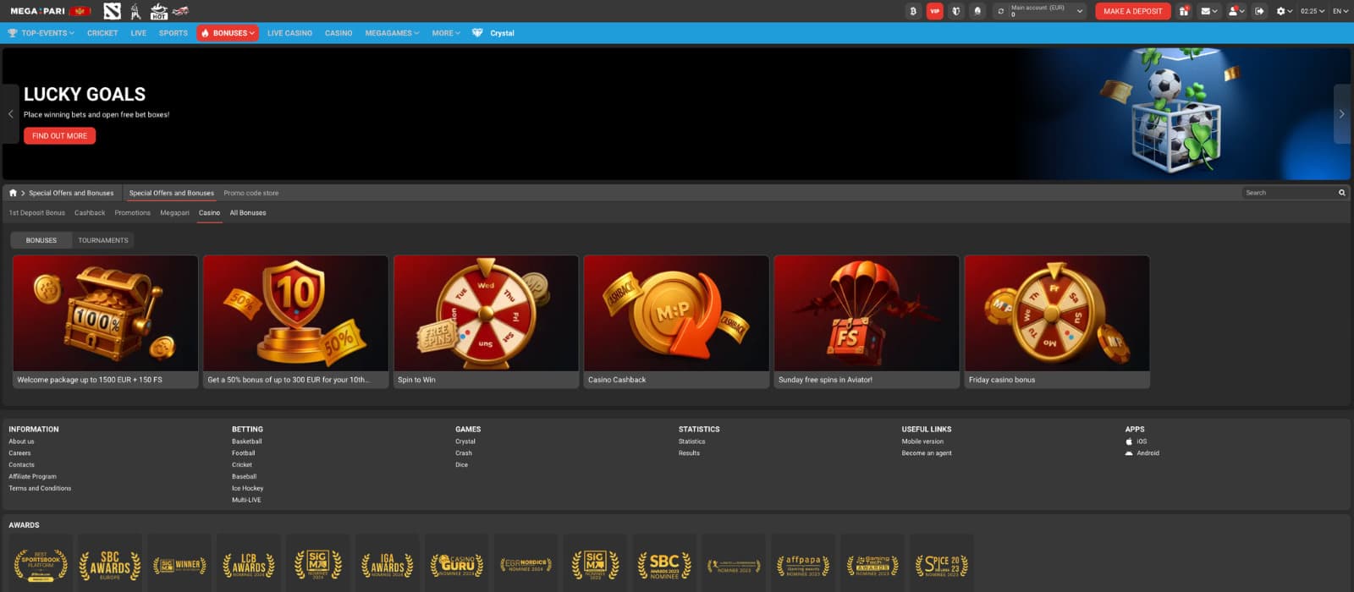Open the Live Casino nav item
Viewport: 1354px width, 592px height.
click(289, 33)
